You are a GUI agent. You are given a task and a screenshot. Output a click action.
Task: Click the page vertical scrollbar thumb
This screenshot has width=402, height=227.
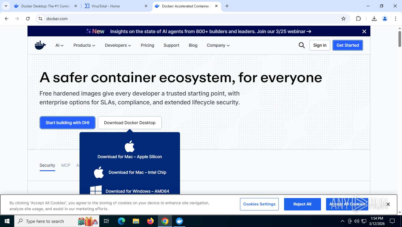point(400,39)
